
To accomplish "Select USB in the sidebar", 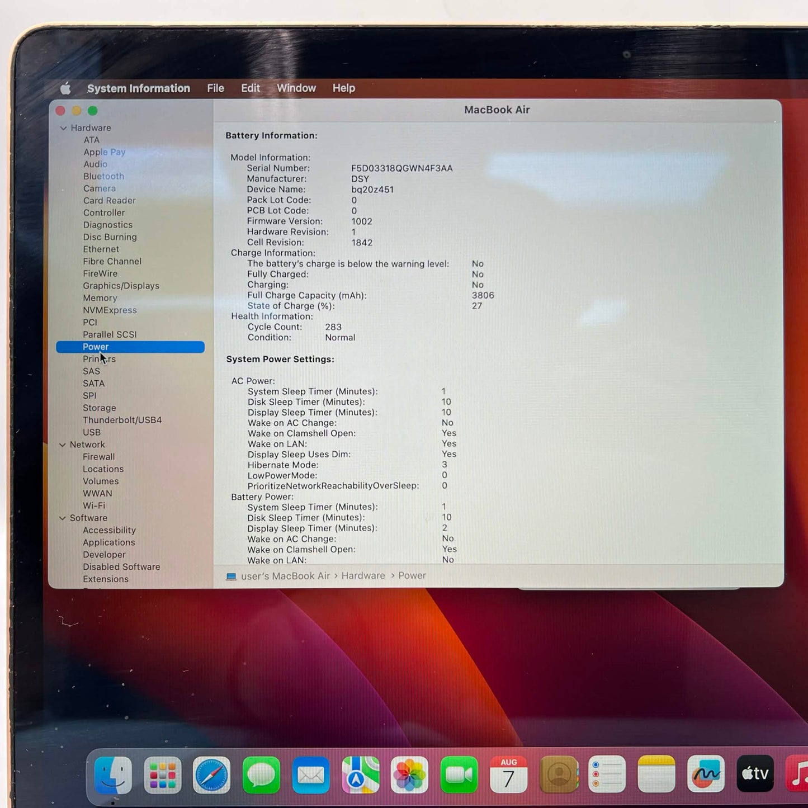I will [x=92, y=433].
